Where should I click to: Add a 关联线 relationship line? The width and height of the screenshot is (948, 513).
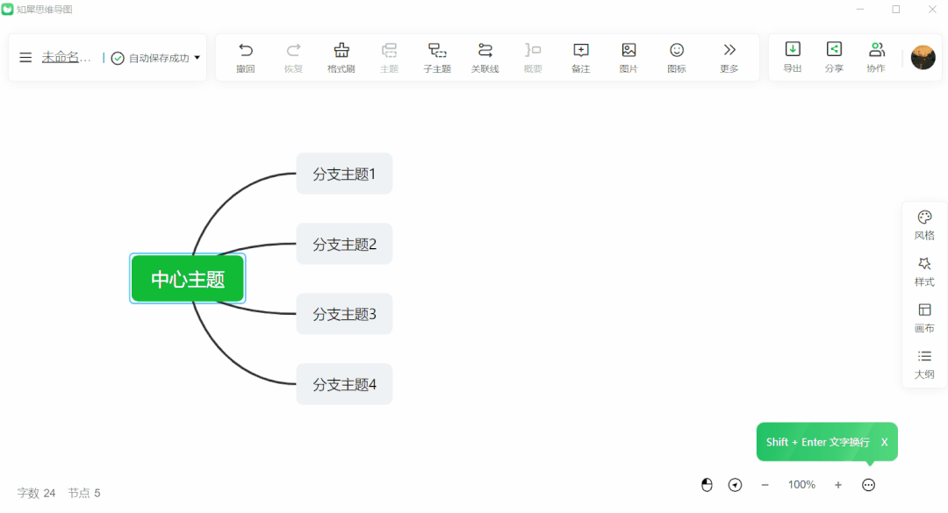(485, 57)
